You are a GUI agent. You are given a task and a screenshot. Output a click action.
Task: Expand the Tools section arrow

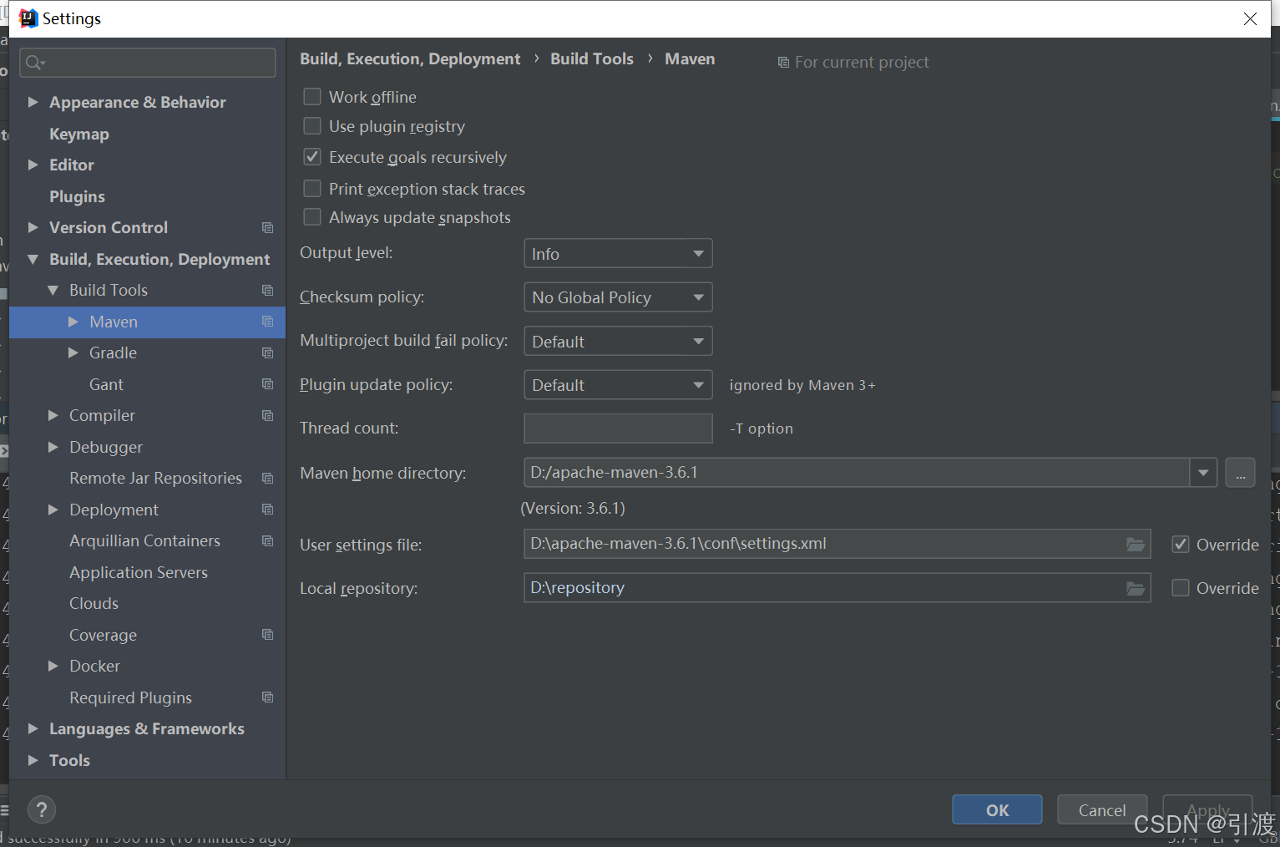[33, 760]
